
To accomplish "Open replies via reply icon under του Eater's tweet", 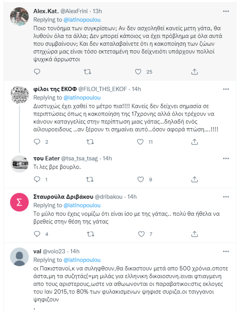I will (x=36, y=179).
